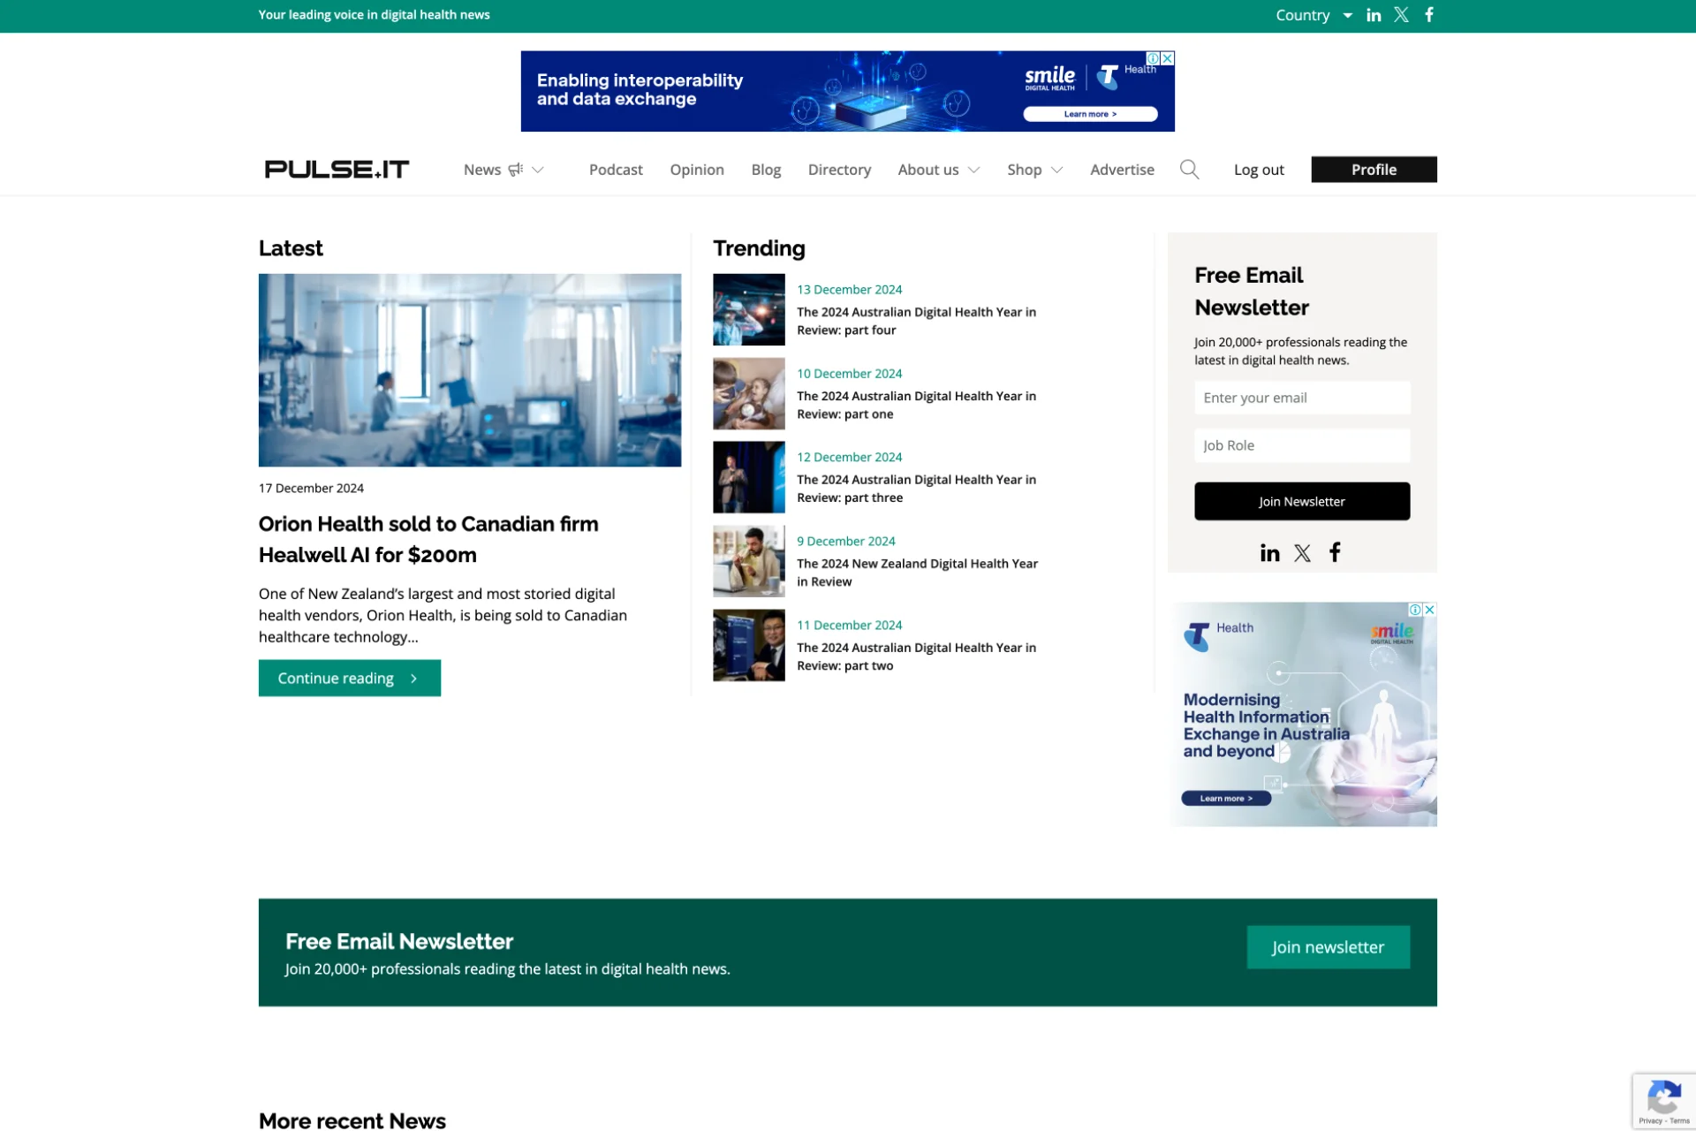The width and height of the screenshot is (1696, 1131).
Task: Go to the Podcast page
Action: point(616,169)
